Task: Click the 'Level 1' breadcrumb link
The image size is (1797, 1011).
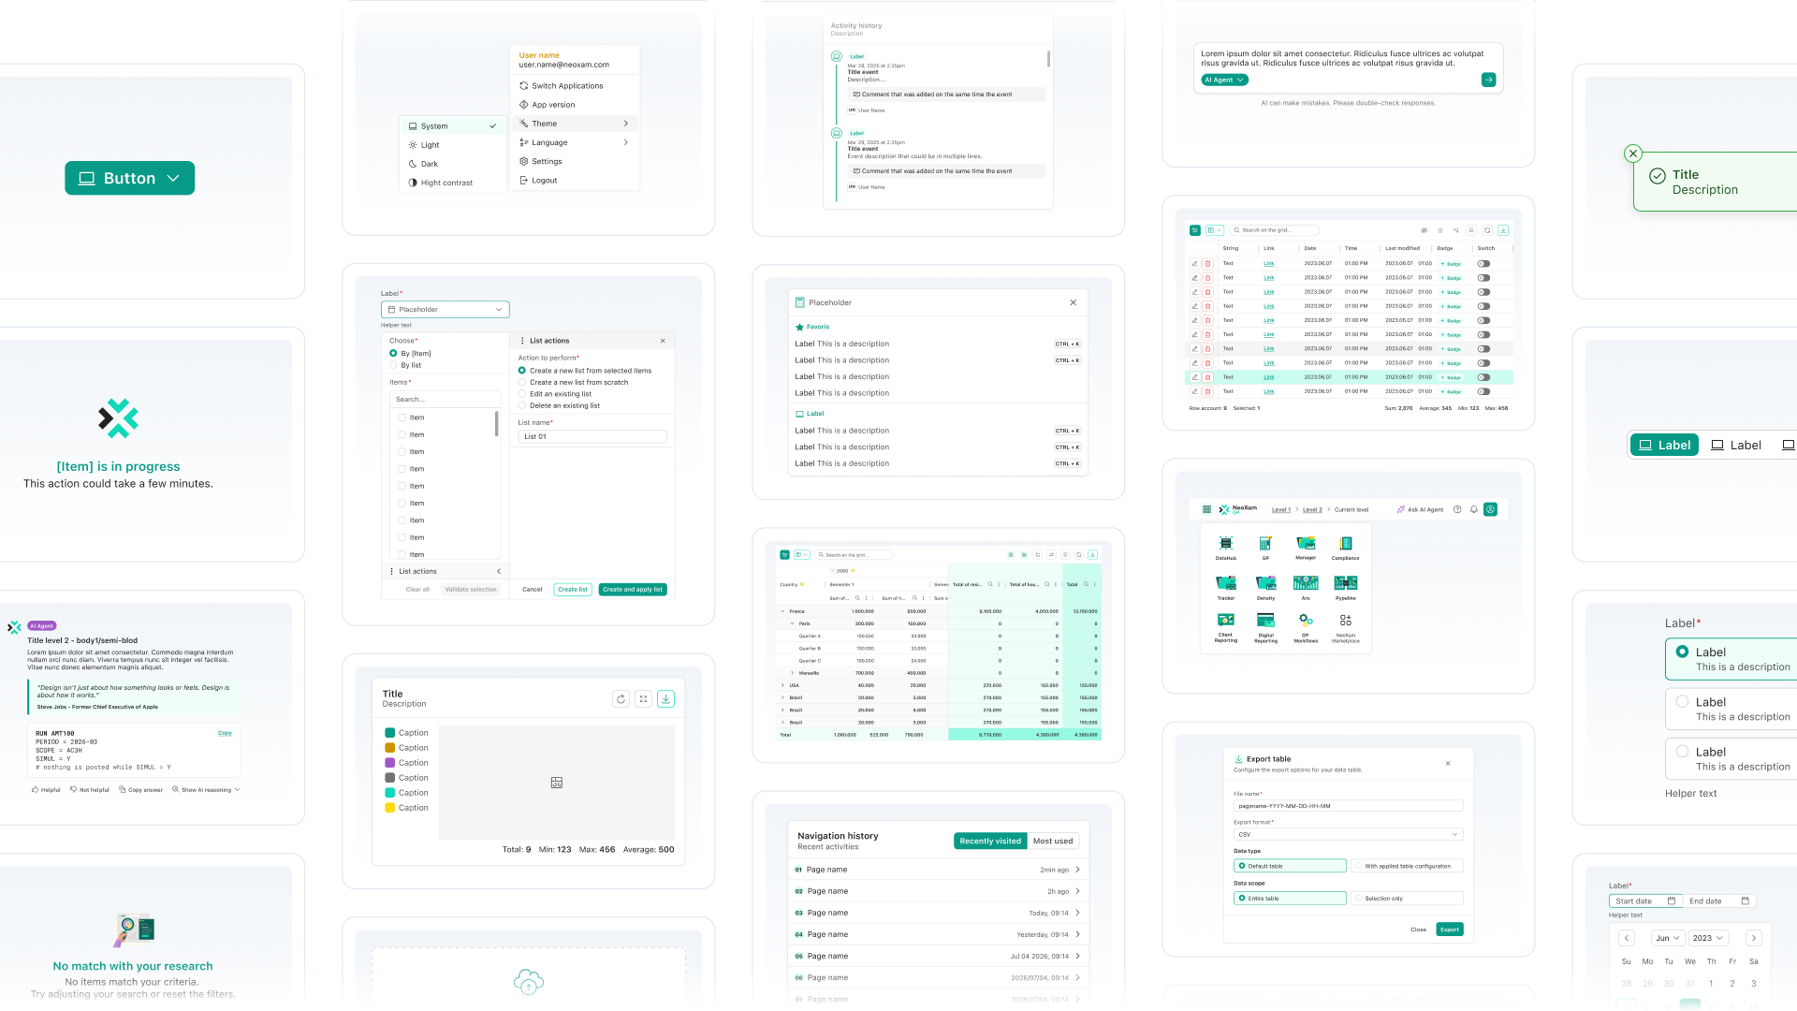Action: [1281, 510]
